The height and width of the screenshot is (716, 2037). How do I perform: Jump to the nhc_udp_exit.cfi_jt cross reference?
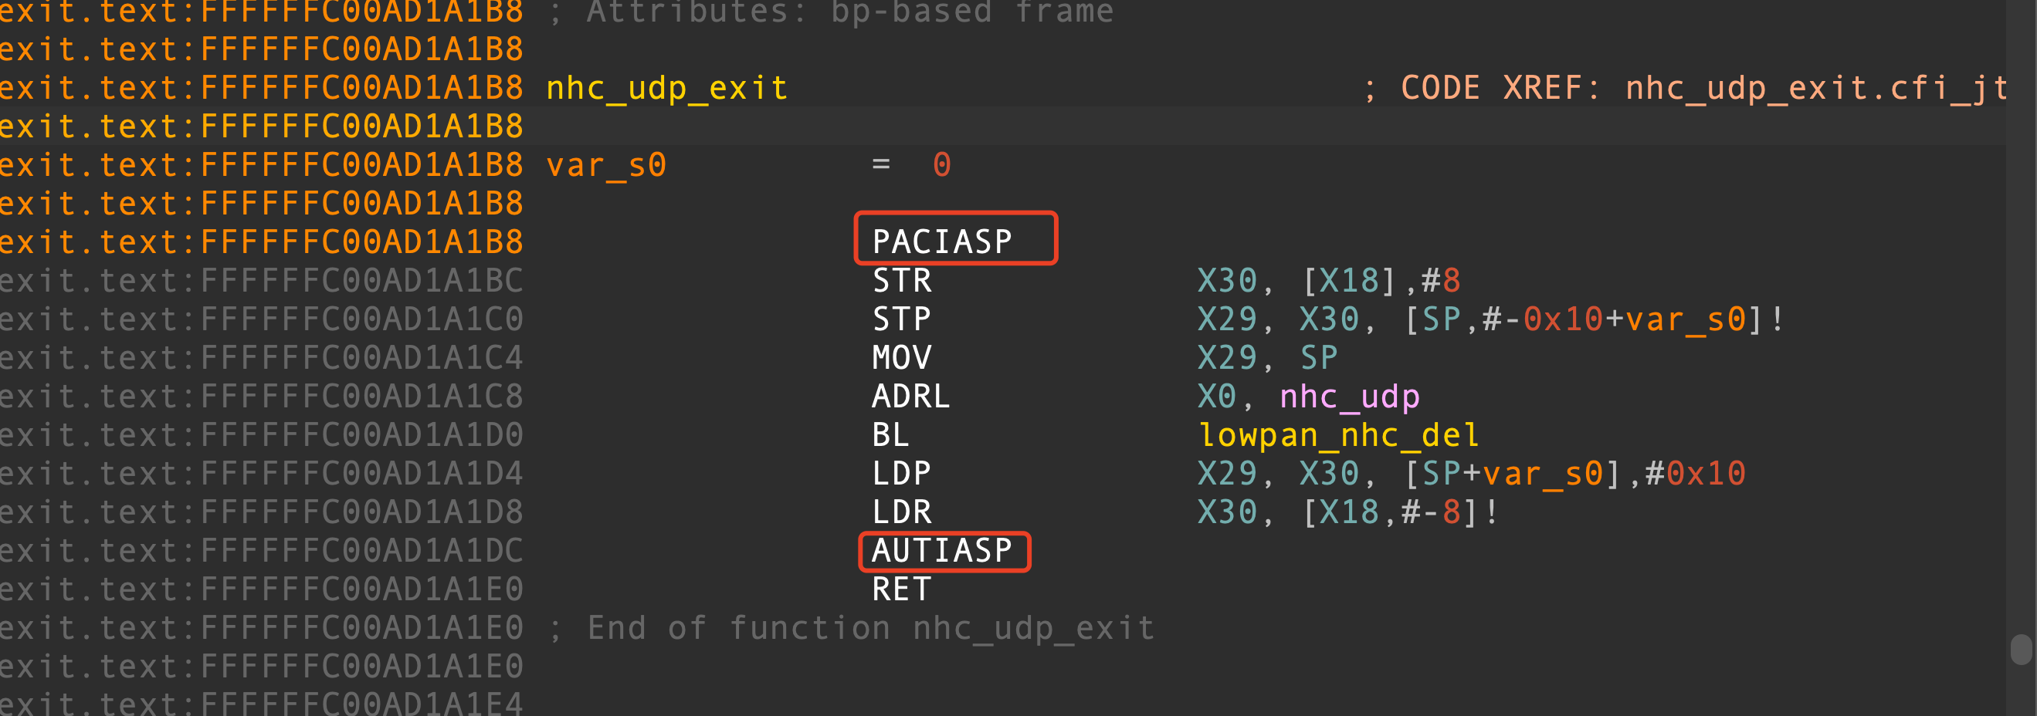click(x=1815, y=88)
